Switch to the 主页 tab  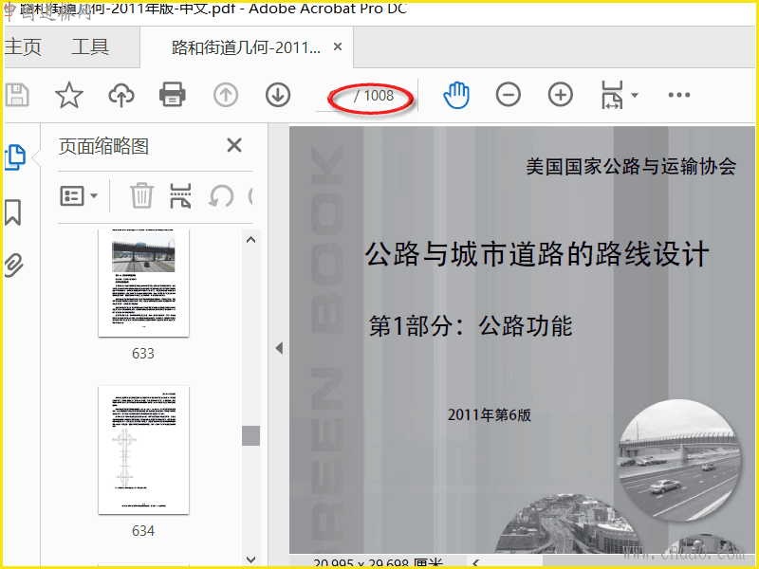click(x=23, y=46)
